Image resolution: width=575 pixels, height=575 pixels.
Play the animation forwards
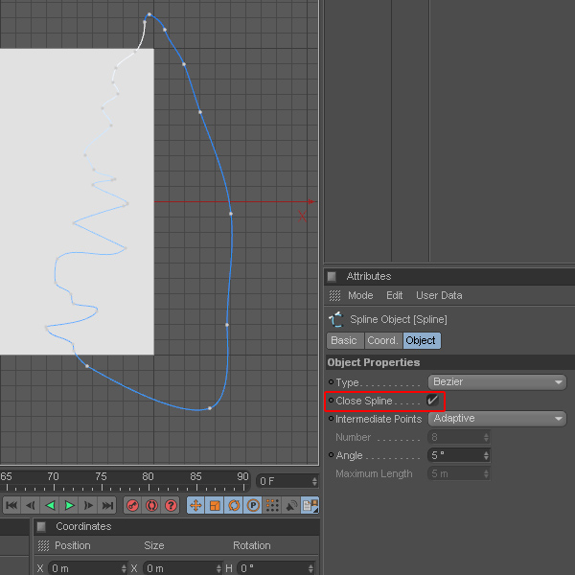click(x=69, y=505)
